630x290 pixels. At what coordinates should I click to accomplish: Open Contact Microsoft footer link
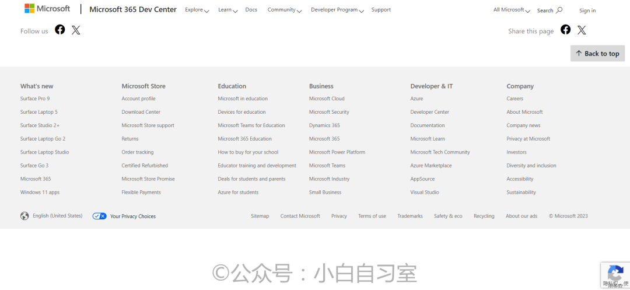pos(300,216)
